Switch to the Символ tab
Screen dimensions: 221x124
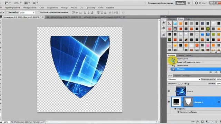pyautogui.click(x=181, y=55)
